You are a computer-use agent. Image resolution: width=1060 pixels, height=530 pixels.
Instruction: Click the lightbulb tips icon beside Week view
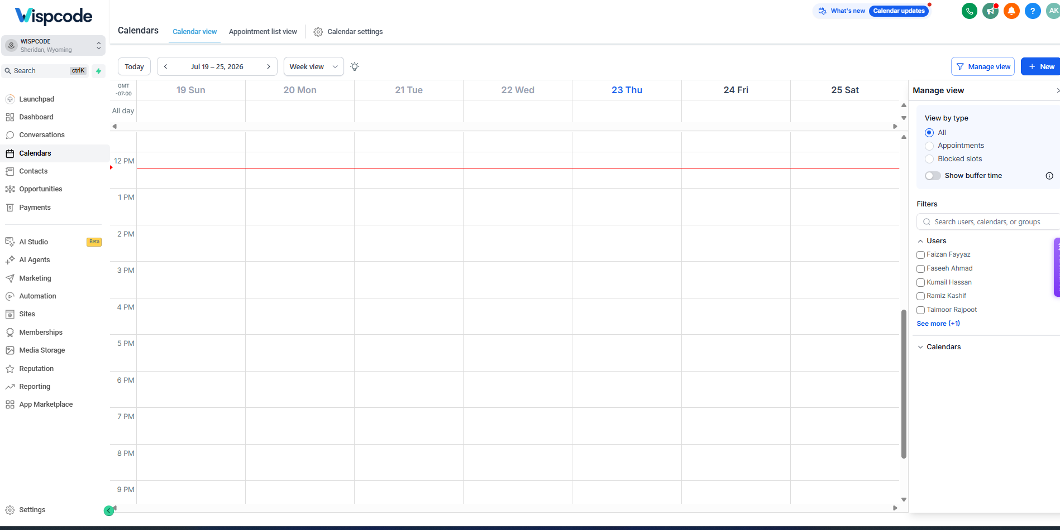[x=355, y=66]
